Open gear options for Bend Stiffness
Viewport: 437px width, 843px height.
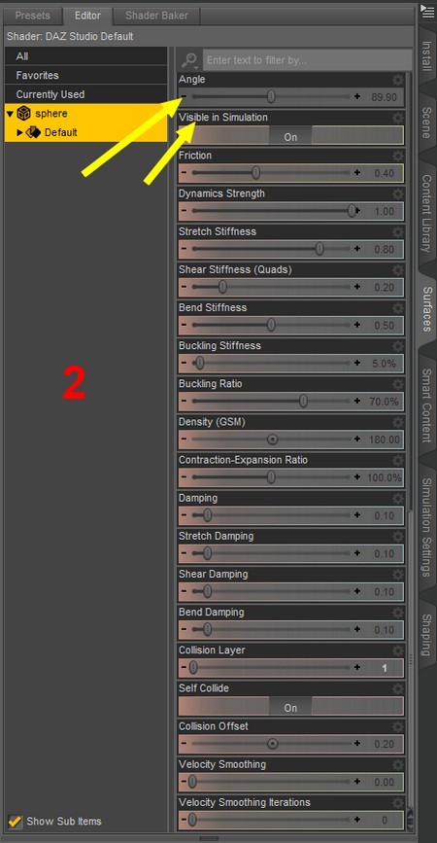(397, 308)
